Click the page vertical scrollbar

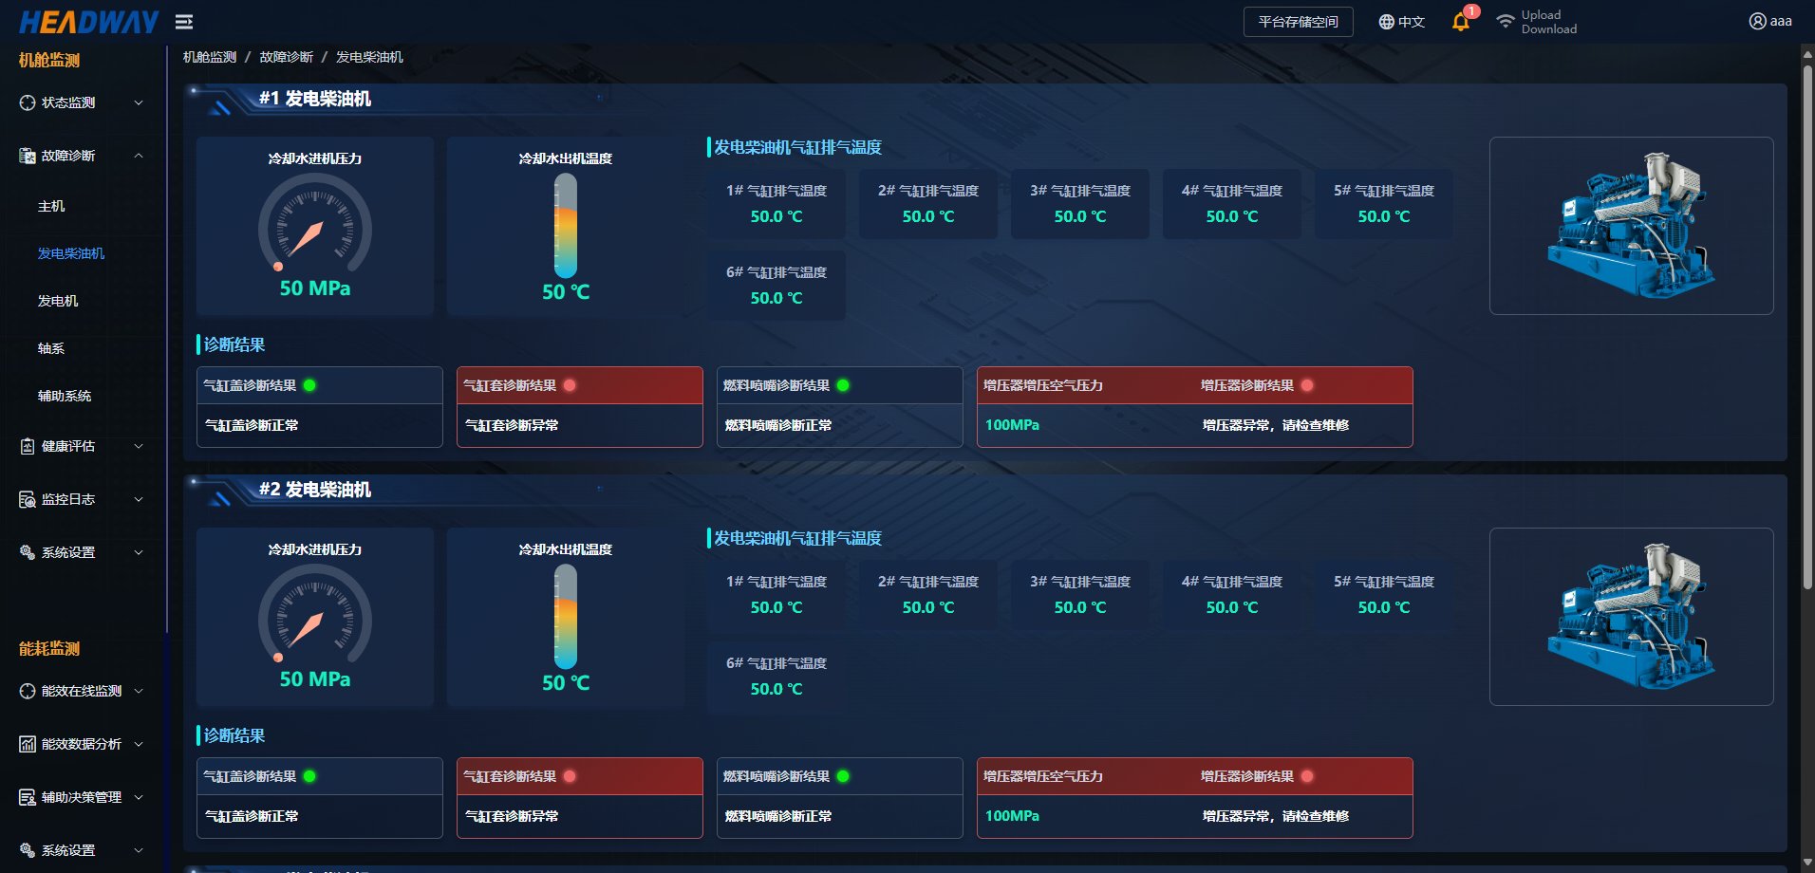pos(1807,323)
